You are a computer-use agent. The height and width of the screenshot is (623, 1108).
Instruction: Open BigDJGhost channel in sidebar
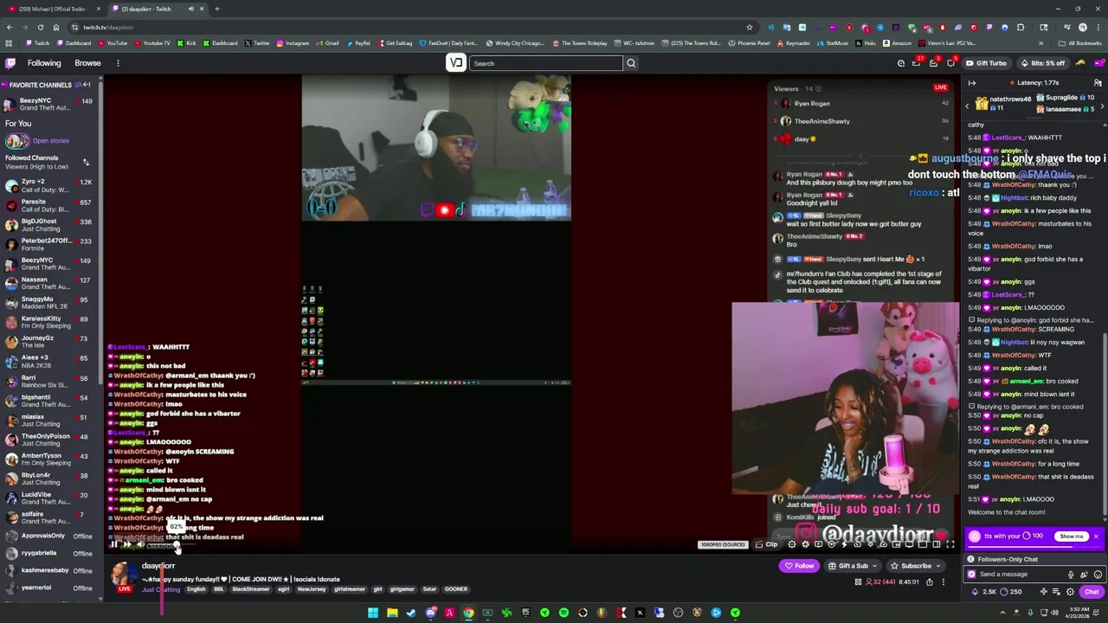50,225
